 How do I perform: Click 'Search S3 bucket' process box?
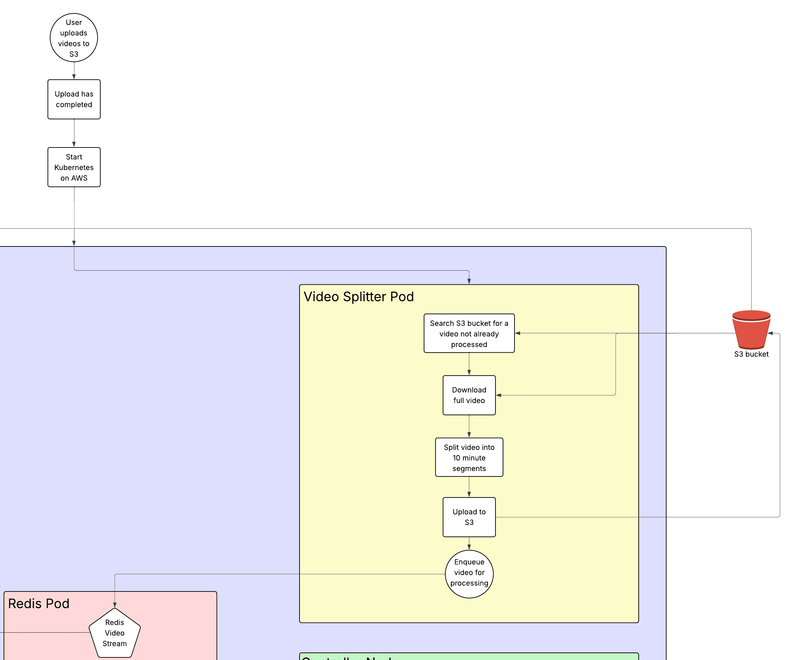[x=469, y=333]
